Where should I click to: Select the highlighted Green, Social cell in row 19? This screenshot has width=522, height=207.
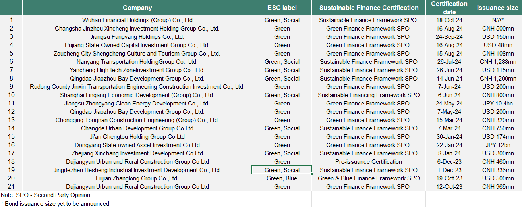tap(282, 170)
